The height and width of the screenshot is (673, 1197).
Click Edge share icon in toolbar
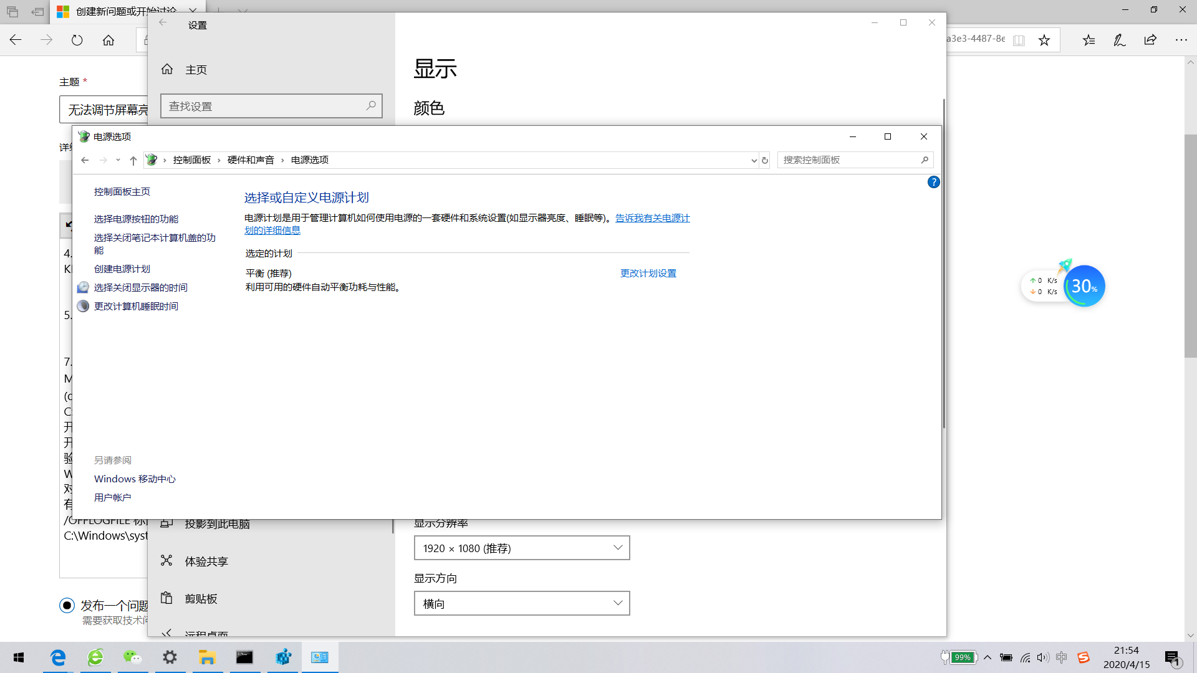click(x=1150, y=41)
